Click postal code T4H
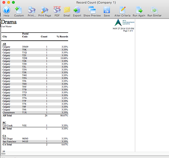The width and height of the screenshot is (169, 158). tap(25, 75)
